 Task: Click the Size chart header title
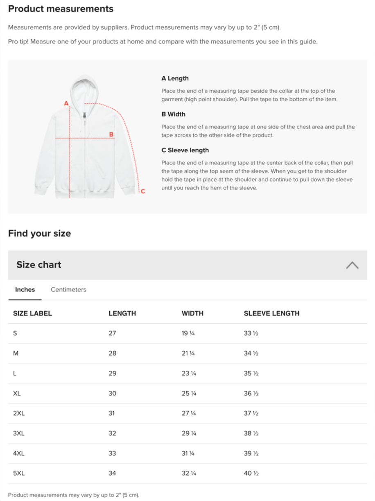(39, 265)
